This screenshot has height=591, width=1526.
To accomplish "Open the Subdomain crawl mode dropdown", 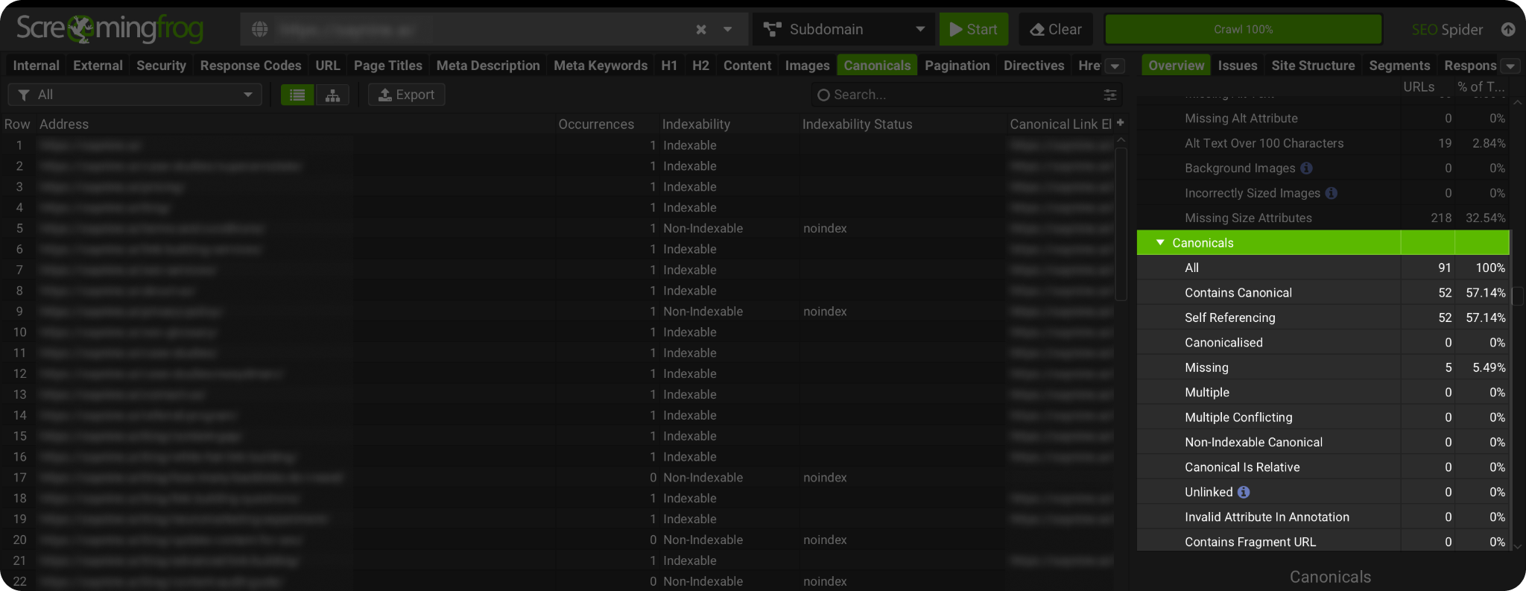I will point(843,29).
